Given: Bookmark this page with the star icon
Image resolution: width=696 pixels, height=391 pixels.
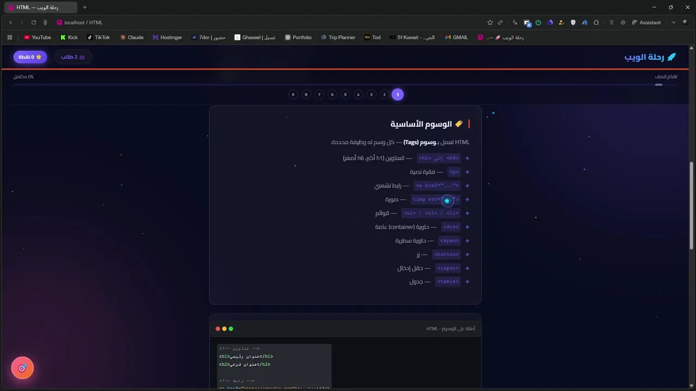Looking at the screenshot, I should click(490, 22).
